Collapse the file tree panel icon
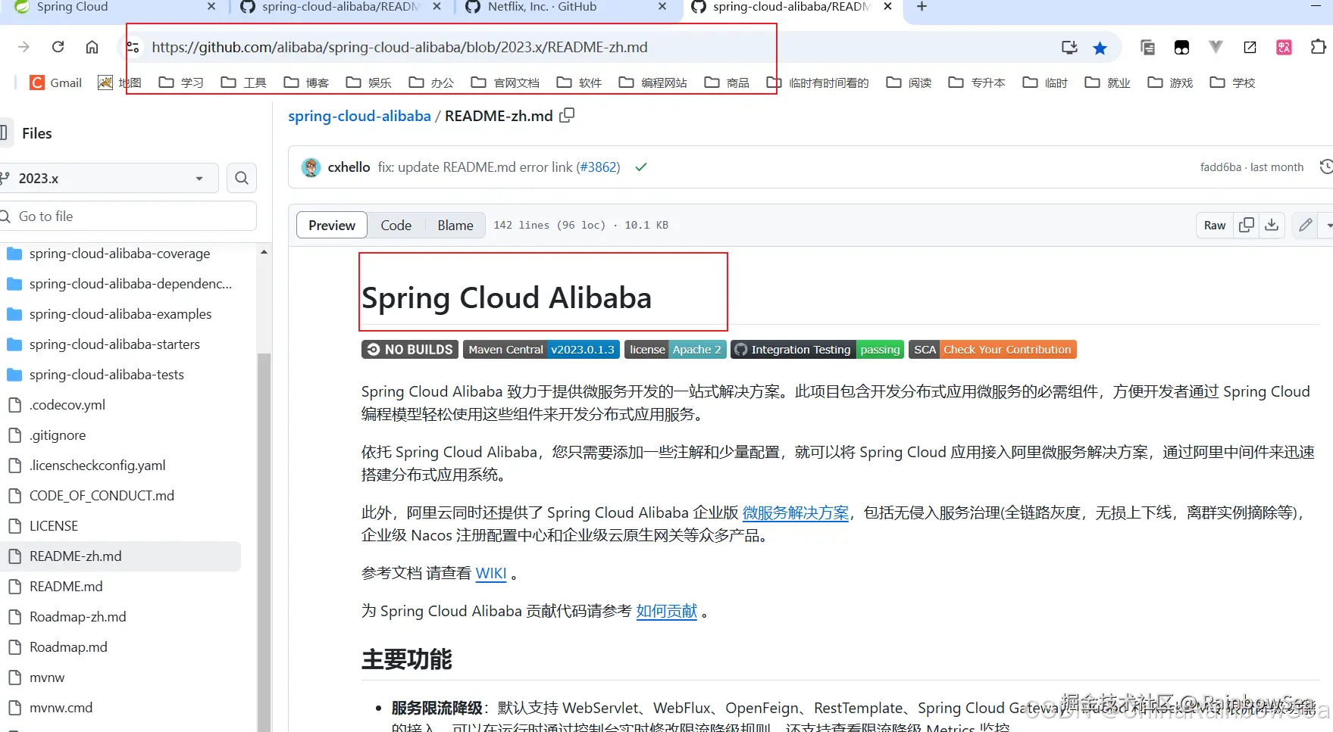1333x732 pixels. tap(4, 133)
